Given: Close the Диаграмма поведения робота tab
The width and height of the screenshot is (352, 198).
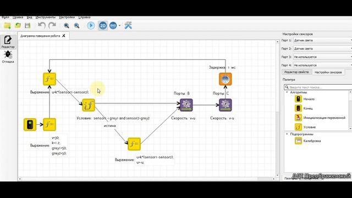Looking at the screenshot, I should point(64,36).
